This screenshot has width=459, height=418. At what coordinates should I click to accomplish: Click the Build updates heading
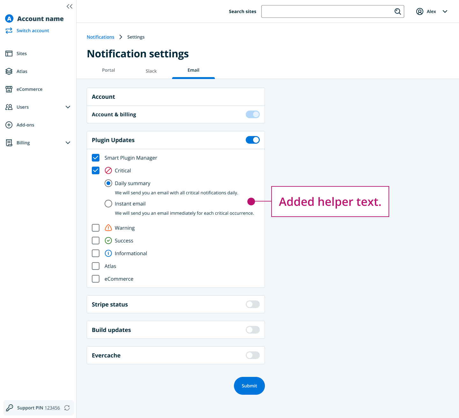(111, 330)
